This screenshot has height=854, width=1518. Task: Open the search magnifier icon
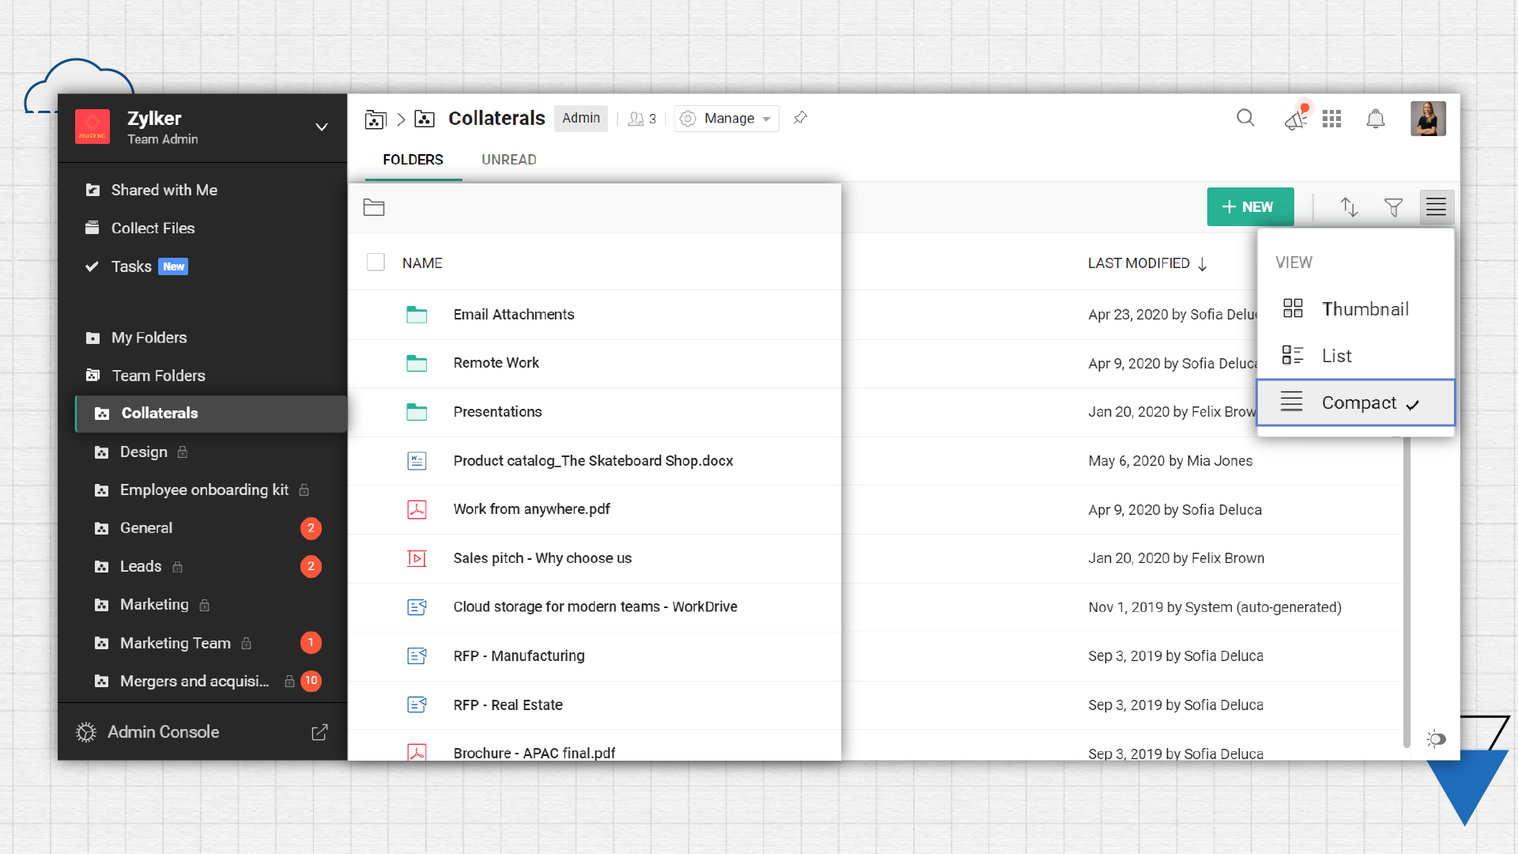click(1245, 118)
